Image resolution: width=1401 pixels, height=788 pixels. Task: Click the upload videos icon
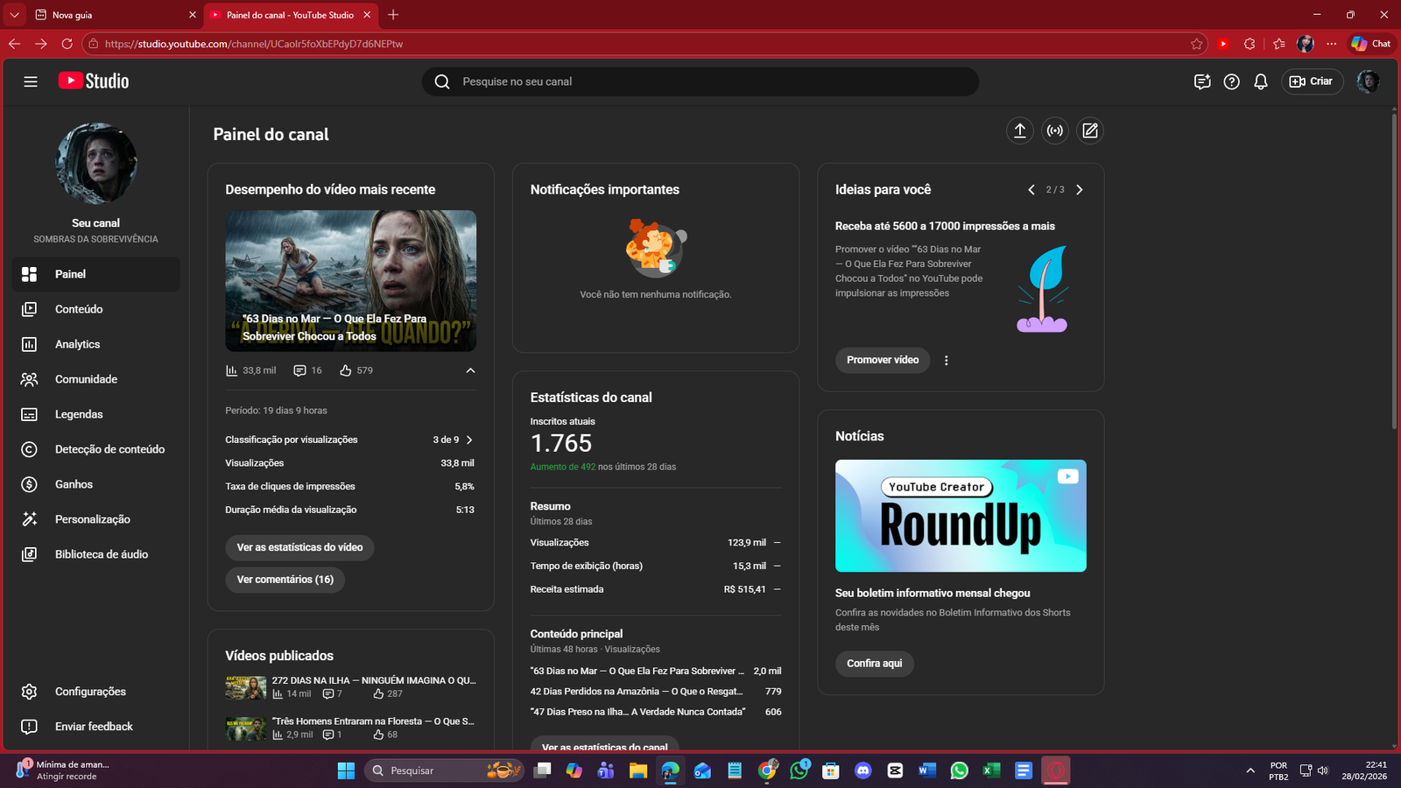pos(1020,131)
